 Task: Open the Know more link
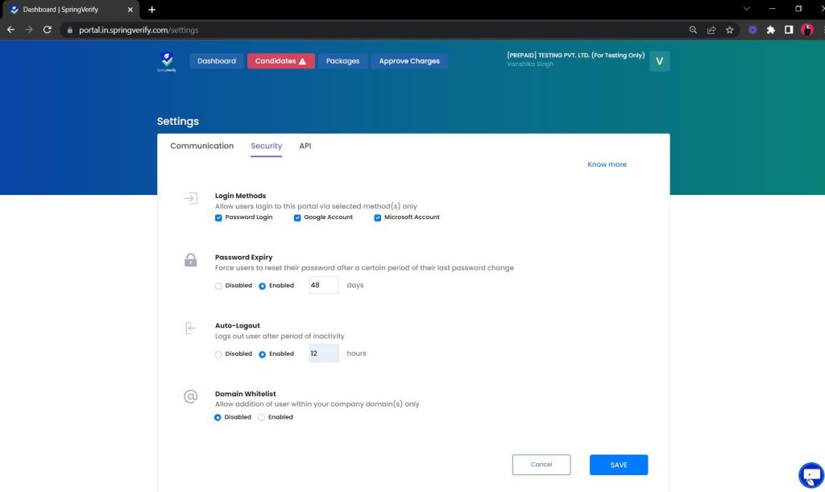pyautogui.click(x=607, y=163)
